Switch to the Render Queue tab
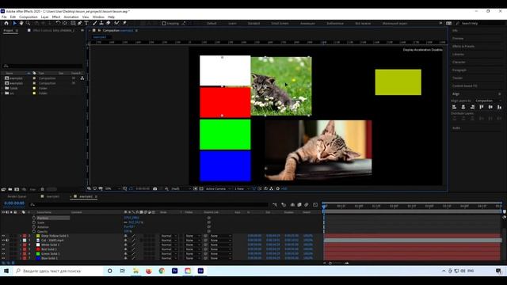This screenshot has width=507, height=285. 17,196
